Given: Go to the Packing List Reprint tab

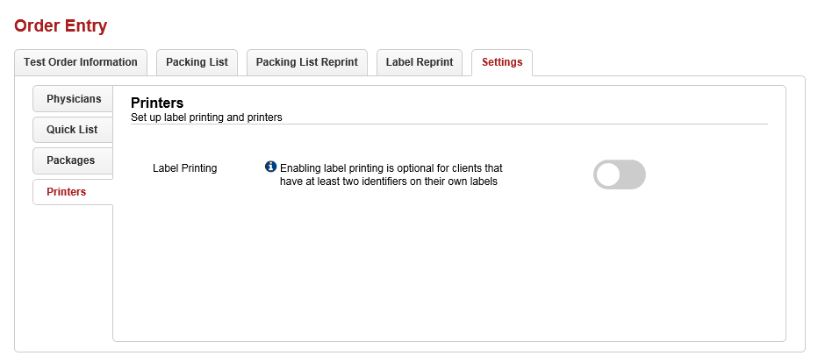Looking at the screenshot, I should (306, 62).
